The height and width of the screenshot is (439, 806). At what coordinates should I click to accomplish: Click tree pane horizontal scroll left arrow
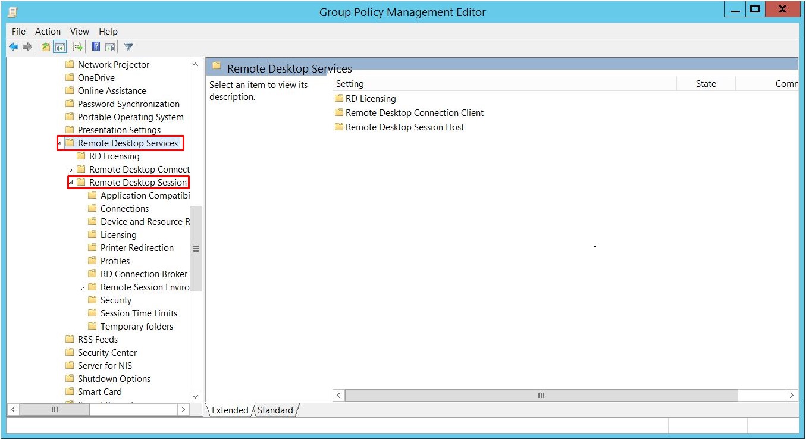pos(14,410)
